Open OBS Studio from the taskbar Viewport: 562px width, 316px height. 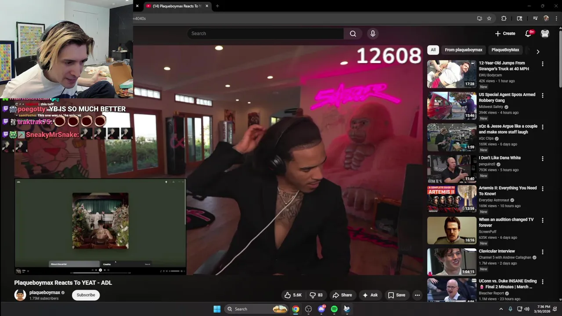tap(309, 309)
